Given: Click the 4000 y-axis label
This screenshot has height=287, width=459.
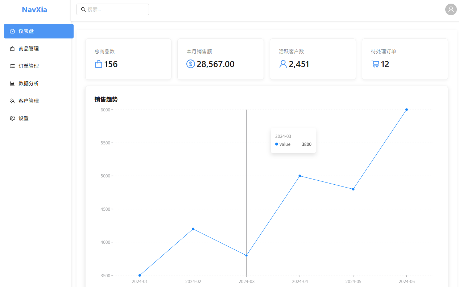Looking at the screenshot, I should [106, 242].
